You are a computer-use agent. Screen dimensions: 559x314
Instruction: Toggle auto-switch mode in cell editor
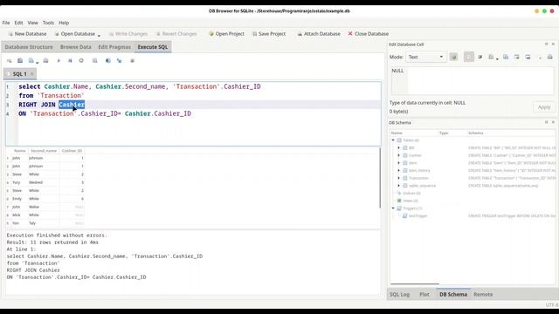(453, 57)
